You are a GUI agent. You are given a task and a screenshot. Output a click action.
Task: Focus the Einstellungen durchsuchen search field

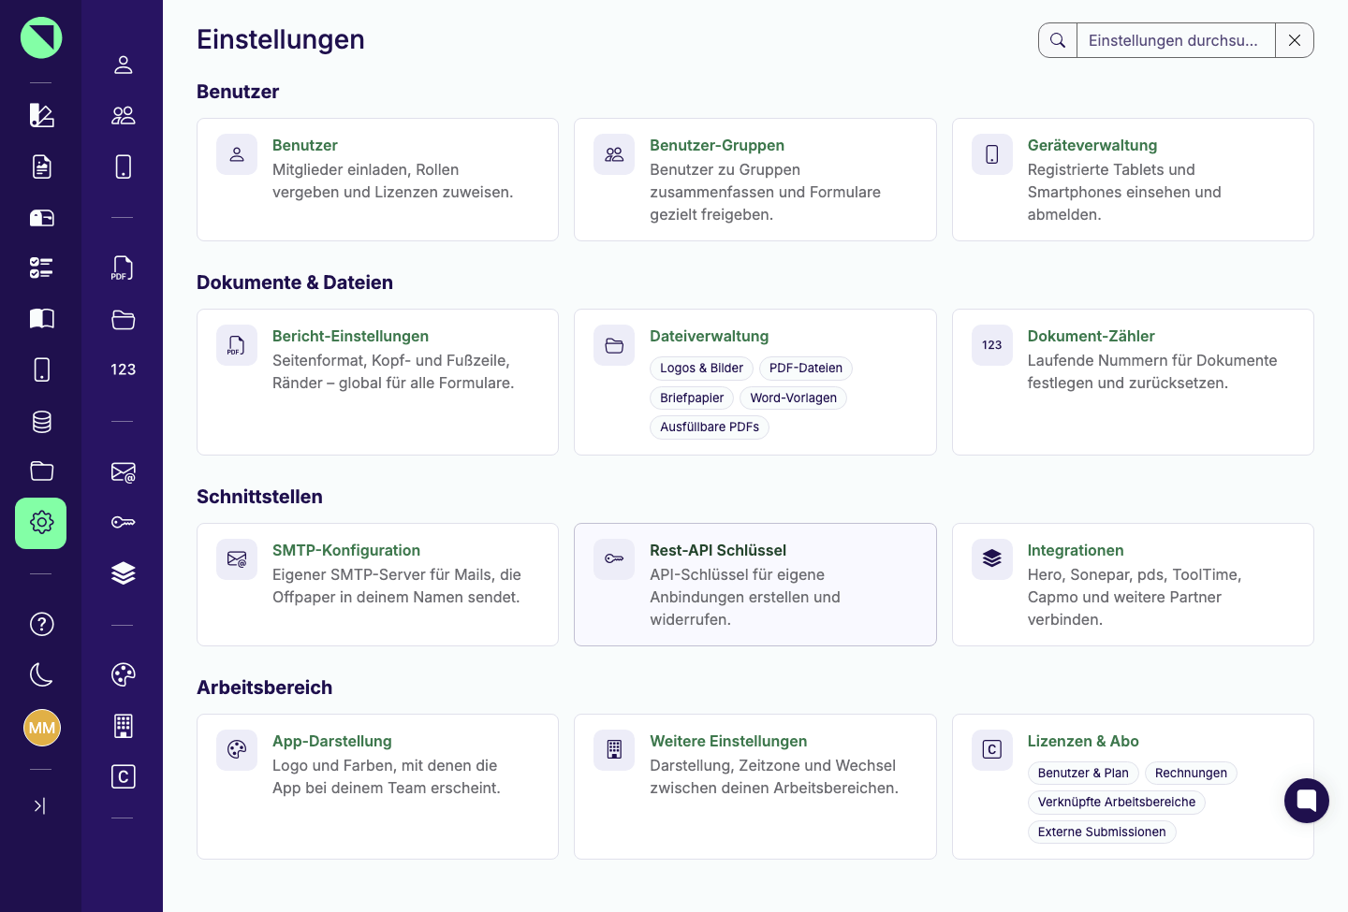pos(1176,40)
